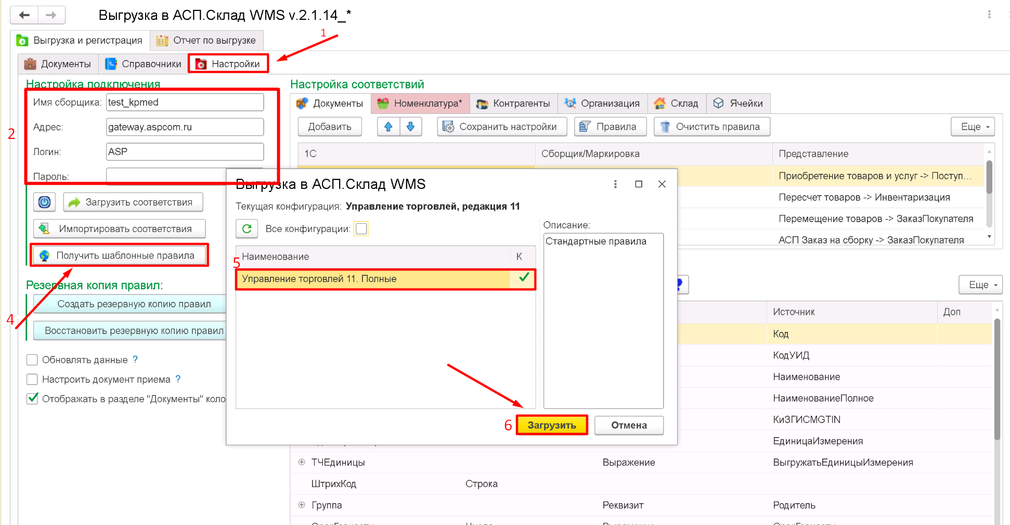Image resolution: width=1010 pixels, height=525 pixels.
Task: Open the 'Ячейки' tab
Action: 739,103
